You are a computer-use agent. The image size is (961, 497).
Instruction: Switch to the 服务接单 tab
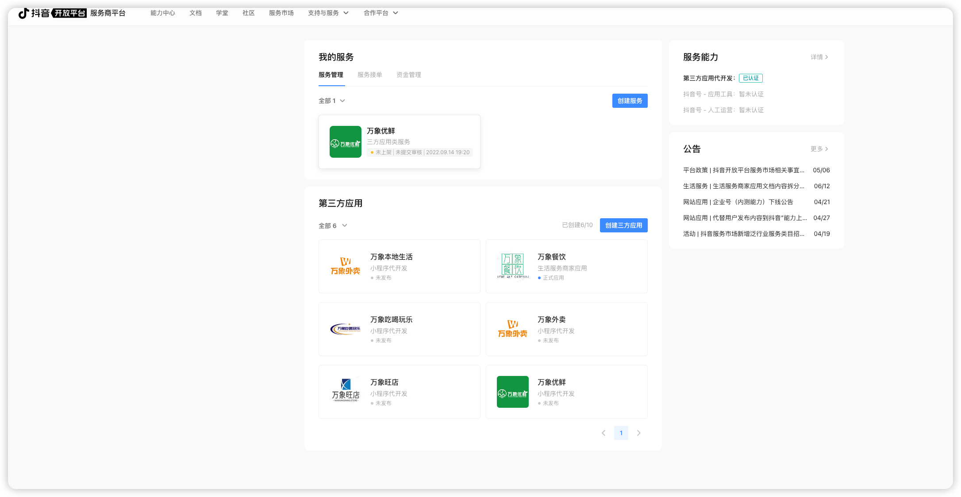point(370,75)
